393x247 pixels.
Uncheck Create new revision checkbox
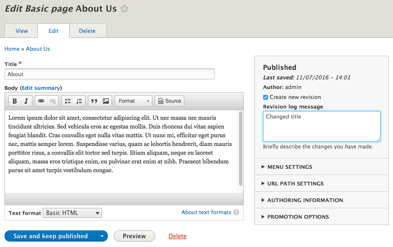[266, 97]
